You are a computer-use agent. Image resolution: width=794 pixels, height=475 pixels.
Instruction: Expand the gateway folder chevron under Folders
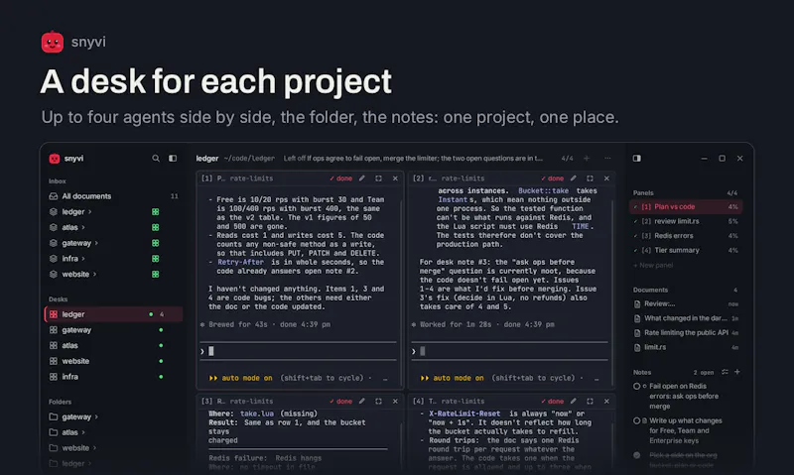pyautogui.click(x=96, y=417)
